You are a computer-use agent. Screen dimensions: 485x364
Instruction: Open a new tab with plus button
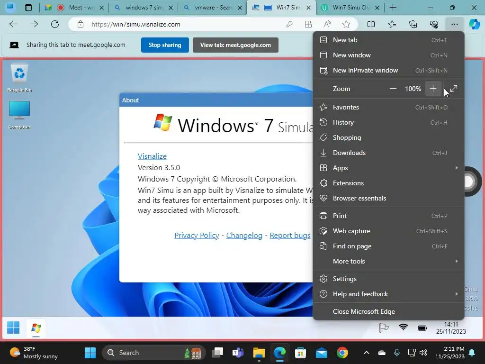coord(393,8)
